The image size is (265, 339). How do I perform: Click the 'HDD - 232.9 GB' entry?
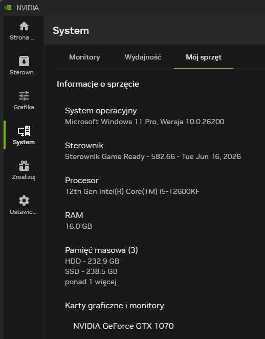[x=92, y=261]
